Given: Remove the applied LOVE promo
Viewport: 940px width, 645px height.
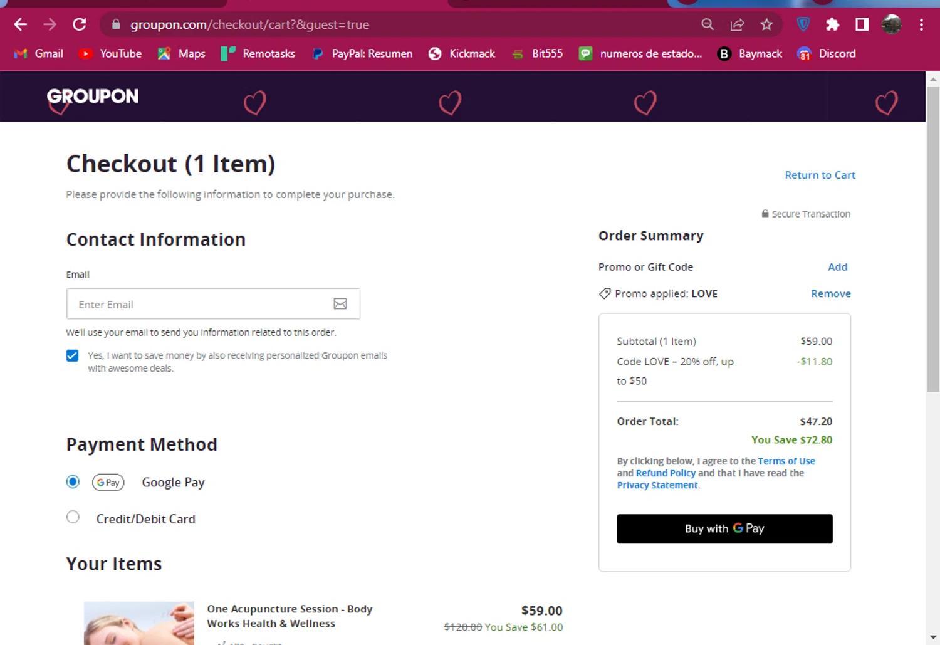Looking at the screenshot, I should [831, 293].
